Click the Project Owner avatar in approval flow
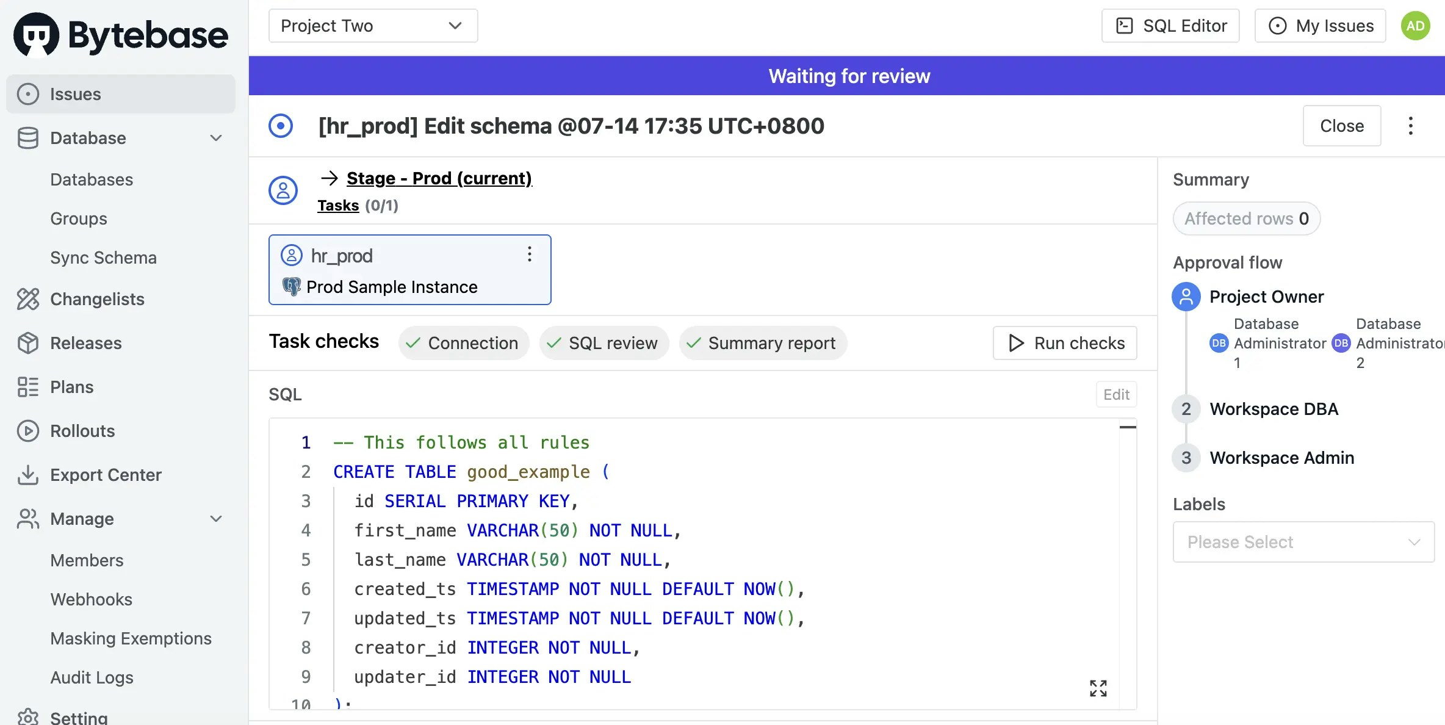Viewport: 1445px width, 725px height. (1186, 296)
